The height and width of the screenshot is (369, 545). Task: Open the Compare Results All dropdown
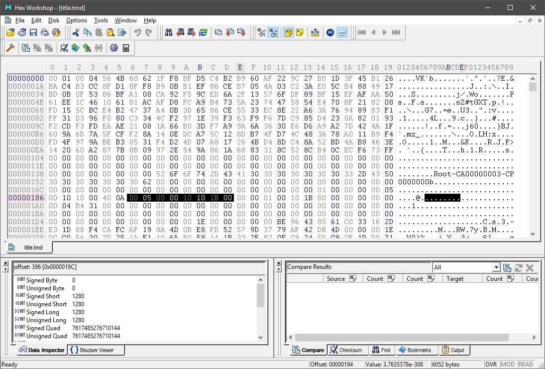pos(496,267)
